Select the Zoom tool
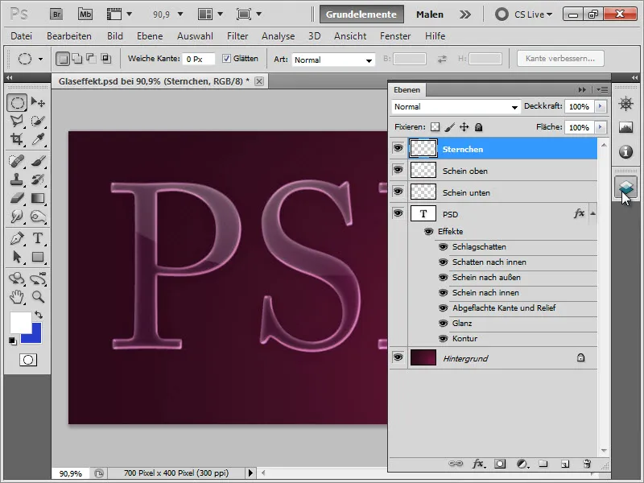Screen dimensions: 644x483 [38, 296]
